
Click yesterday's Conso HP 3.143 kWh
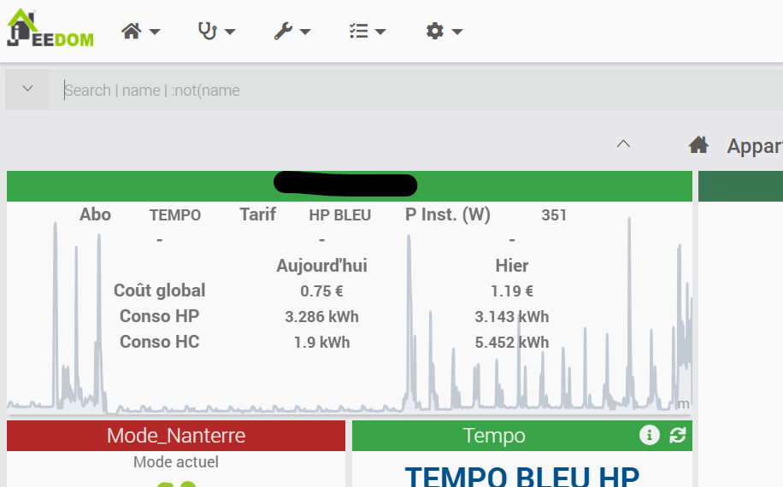[x=511, y=317]
